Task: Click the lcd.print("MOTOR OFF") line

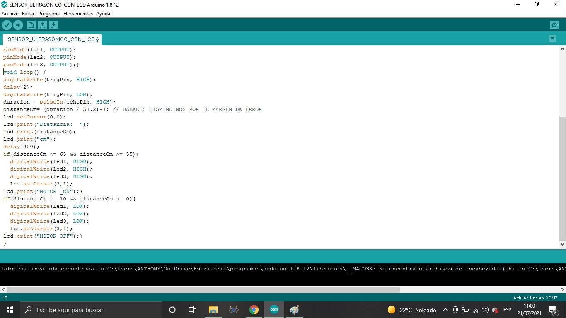Action: click(x=43, y=236)
